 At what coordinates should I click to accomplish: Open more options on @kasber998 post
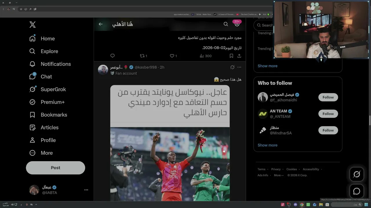tap(239, 67)
